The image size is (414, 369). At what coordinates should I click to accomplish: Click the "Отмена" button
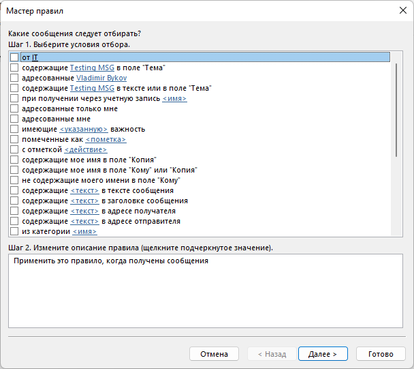pyautogui.click(x=214, y=354)
